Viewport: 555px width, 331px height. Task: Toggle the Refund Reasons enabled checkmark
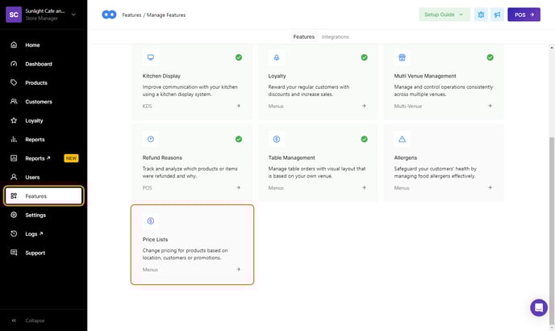click(x=238, y=139)
